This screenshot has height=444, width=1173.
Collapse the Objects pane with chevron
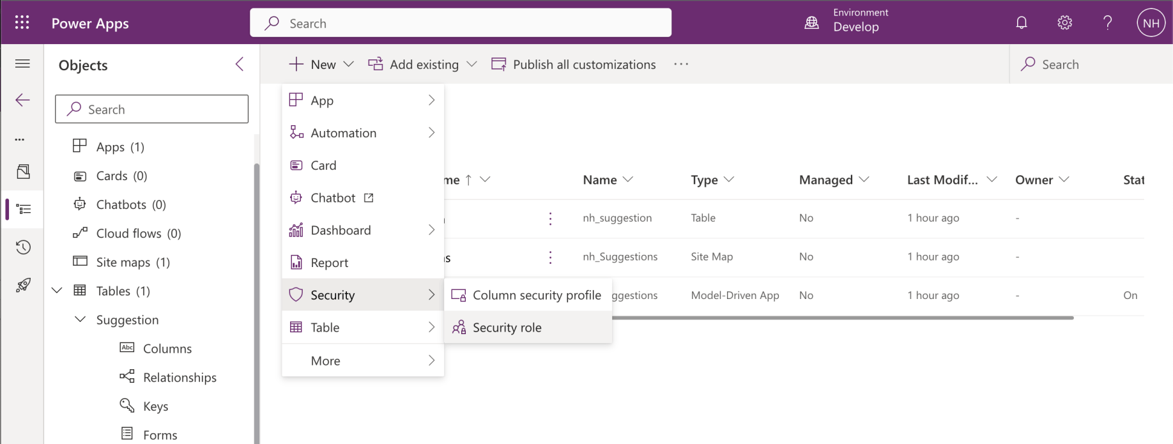pyautogui.click(x=240, y=64)
